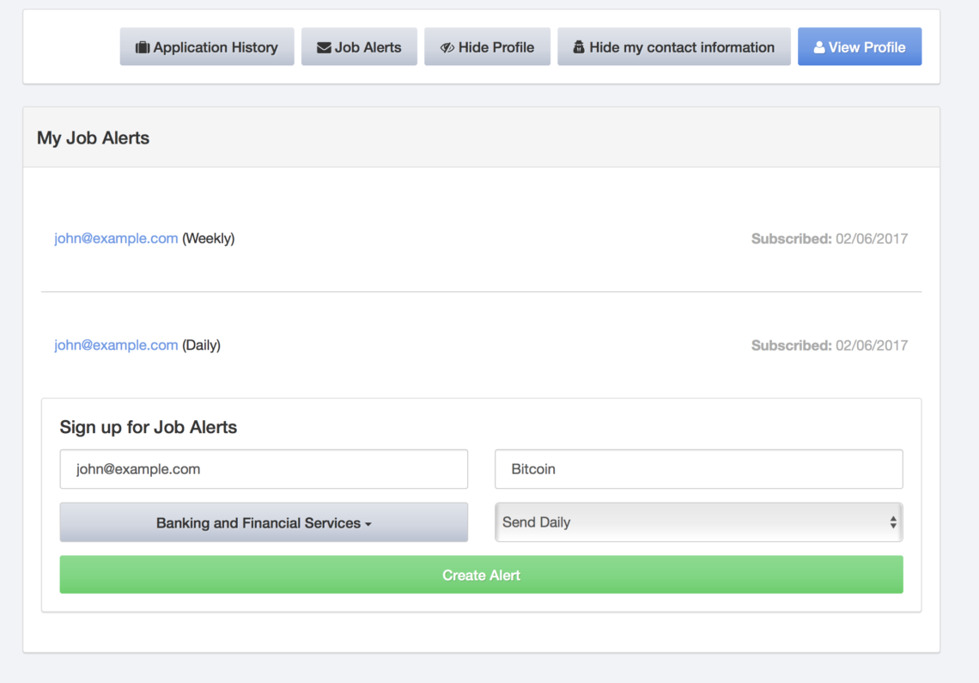Click the stepper arrows on Send Daily

point(891,521)
